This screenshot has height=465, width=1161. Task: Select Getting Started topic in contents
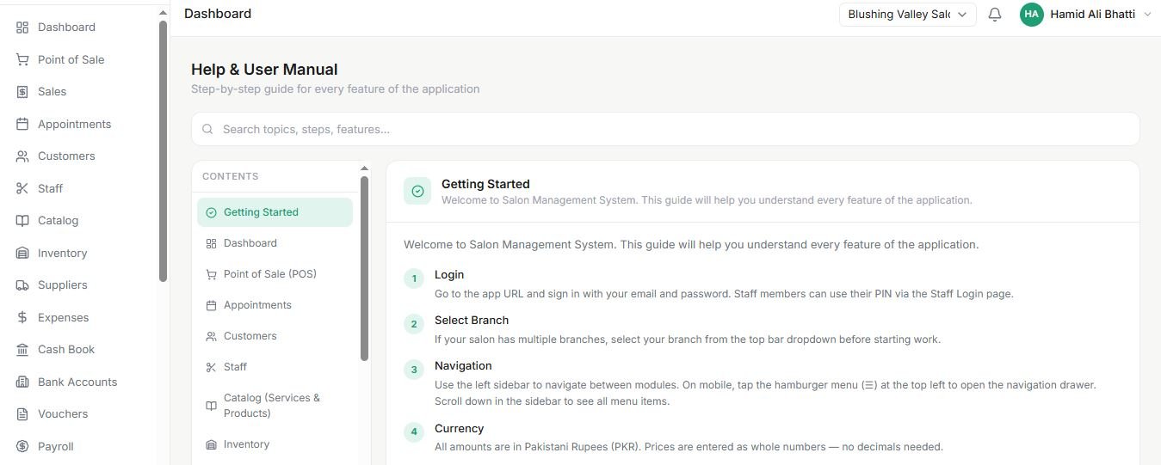275,212
